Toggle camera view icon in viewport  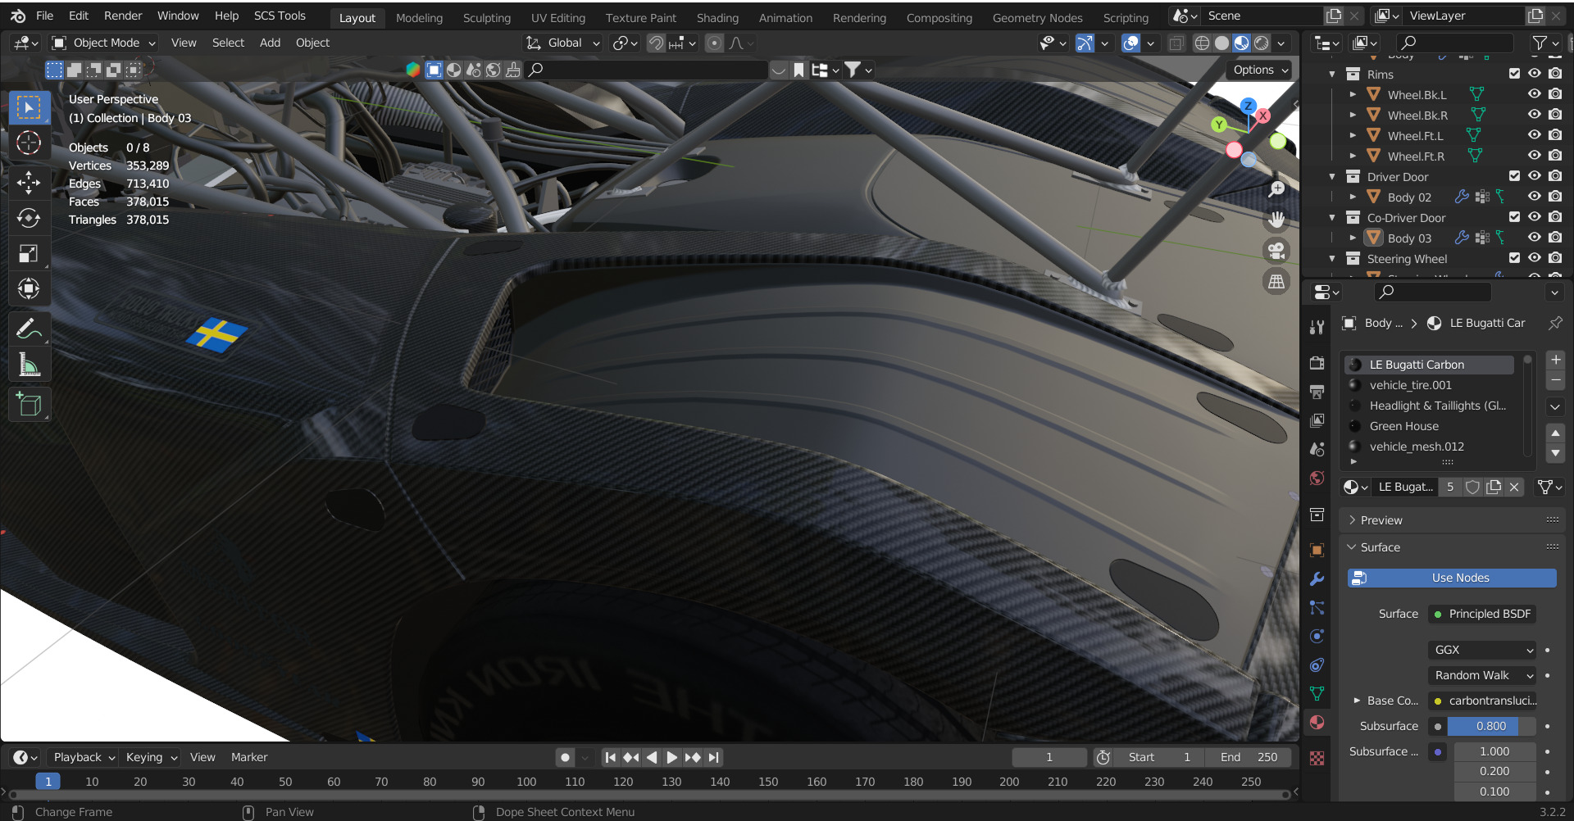click(x=1276, y=251)
